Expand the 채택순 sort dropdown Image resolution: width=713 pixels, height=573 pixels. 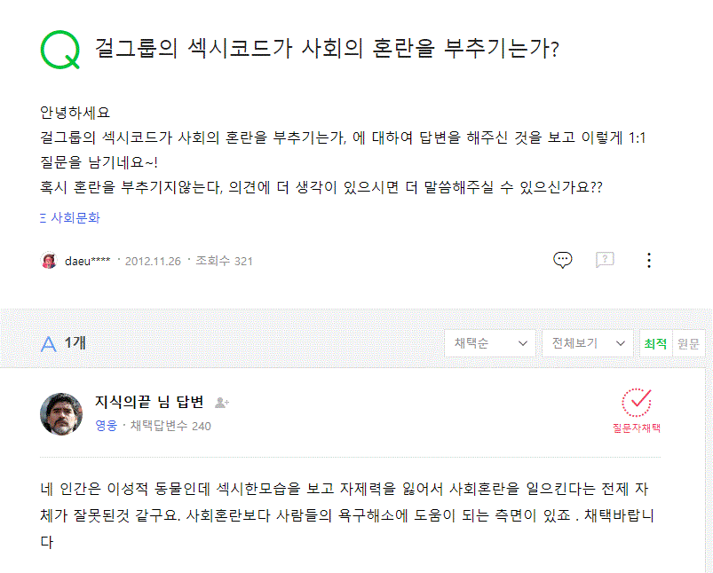489,343
